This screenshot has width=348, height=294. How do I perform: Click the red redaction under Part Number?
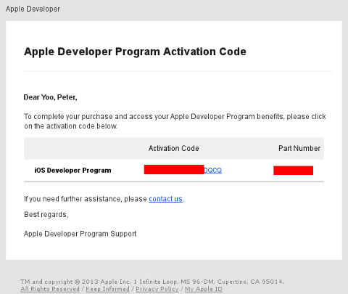(293, 171)
